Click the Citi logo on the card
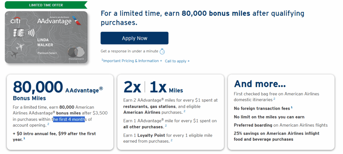Viewport: 343px width, 154px height. [x=15, y=21]
